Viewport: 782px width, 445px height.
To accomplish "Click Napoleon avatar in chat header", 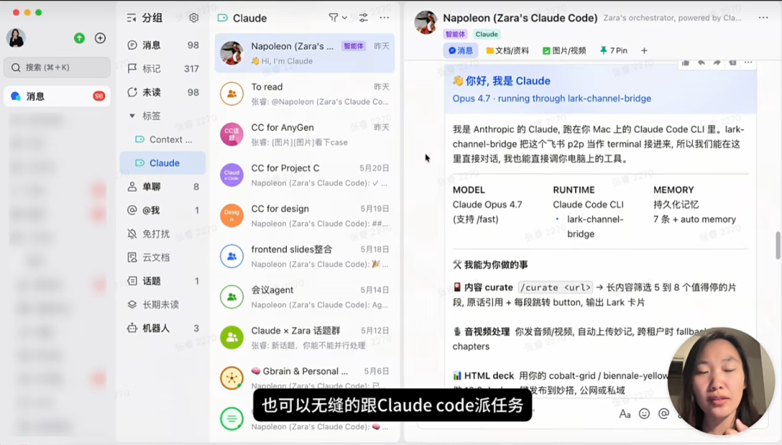I will tap(426, 22).
